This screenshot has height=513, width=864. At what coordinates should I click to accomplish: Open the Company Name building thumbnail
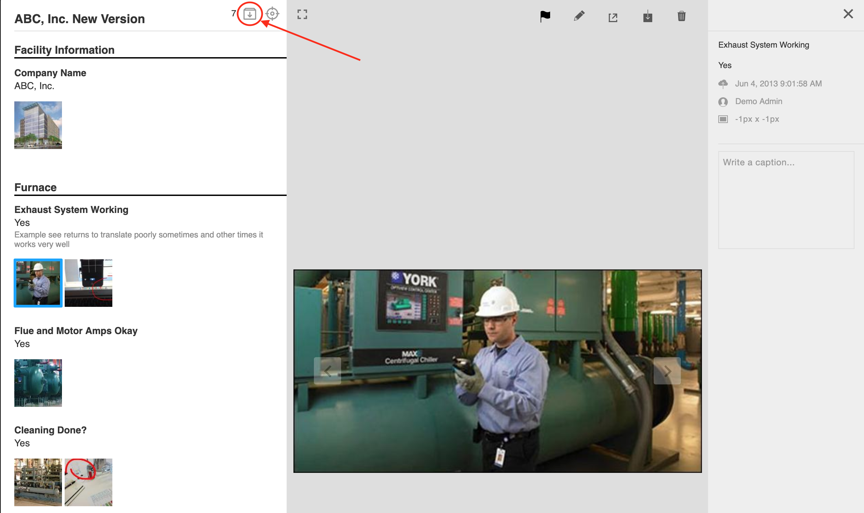[x=38, y=125]
